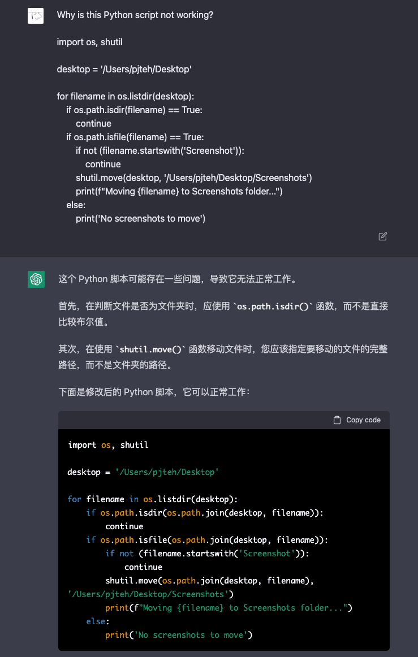The image size is (418, 657).
Task: Select the inline os.path.isdir() code in the reply
Action: click(273, 306)
